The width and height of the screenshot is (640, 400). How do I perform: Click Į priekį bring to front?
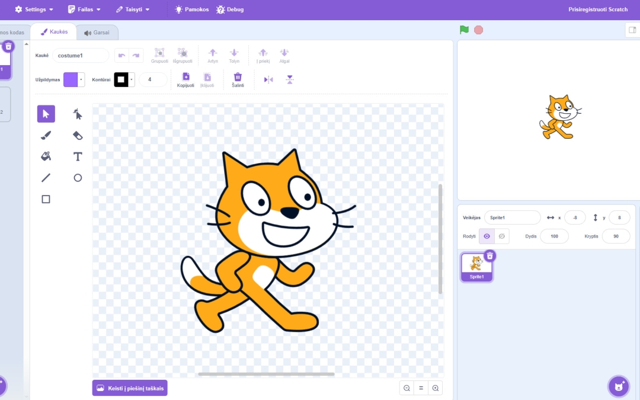[x=263, y=56]
